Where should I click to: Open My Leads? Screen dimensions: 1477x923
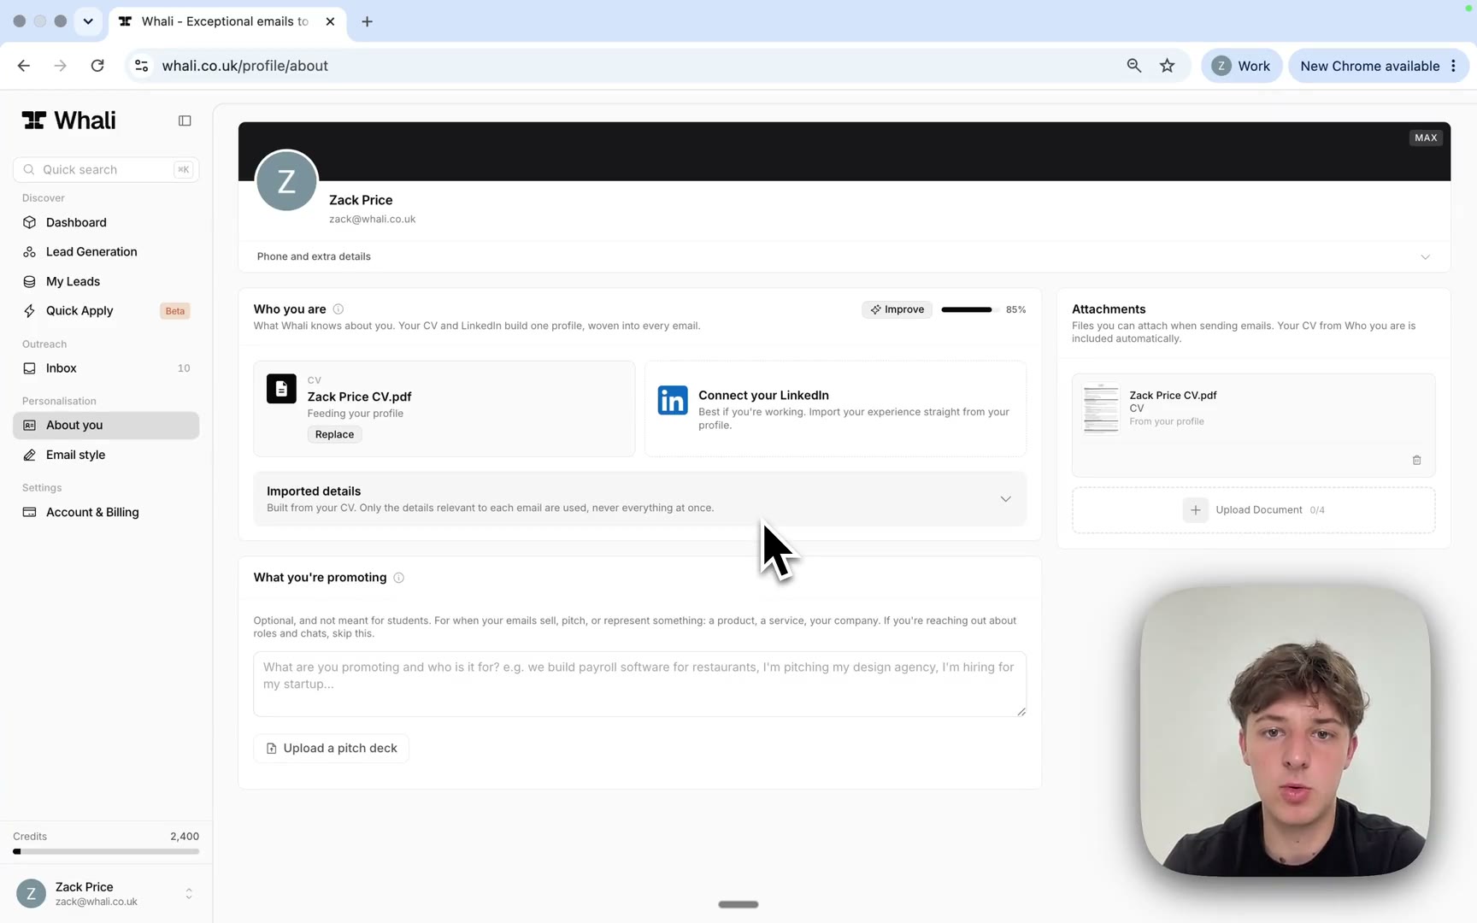pos(106,281)
